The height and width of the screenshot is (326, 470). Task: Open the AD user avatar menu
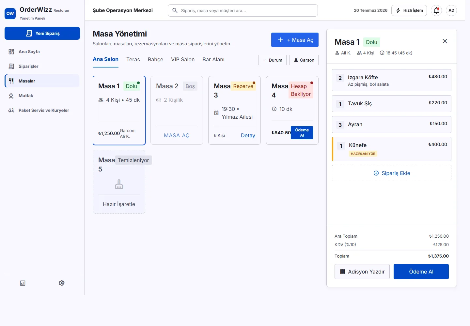click(451, 10)
